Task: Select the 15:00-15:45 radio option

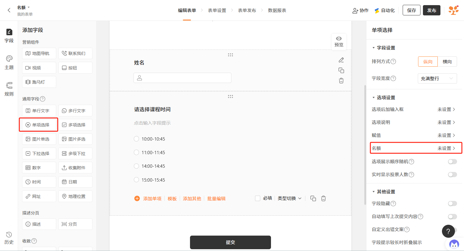Action: pos(136,180)
